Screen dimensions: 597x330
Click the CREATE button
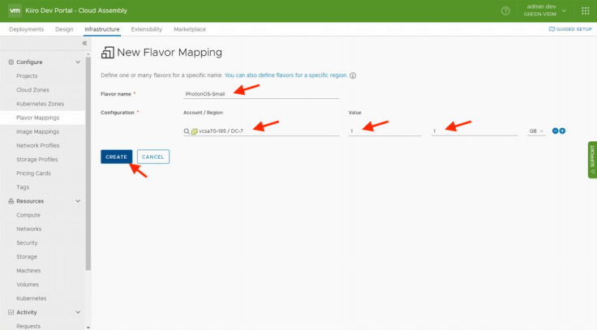[117, 156]
